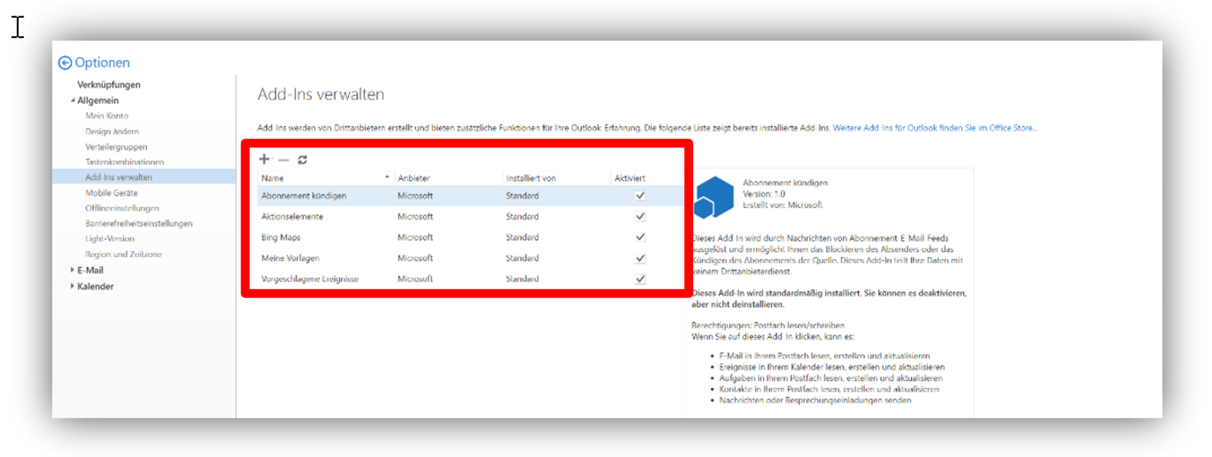Open the Office Store add-ins link
This screenshot has width=1212, height=457.
pyautogui.click(x=935, y=128)
